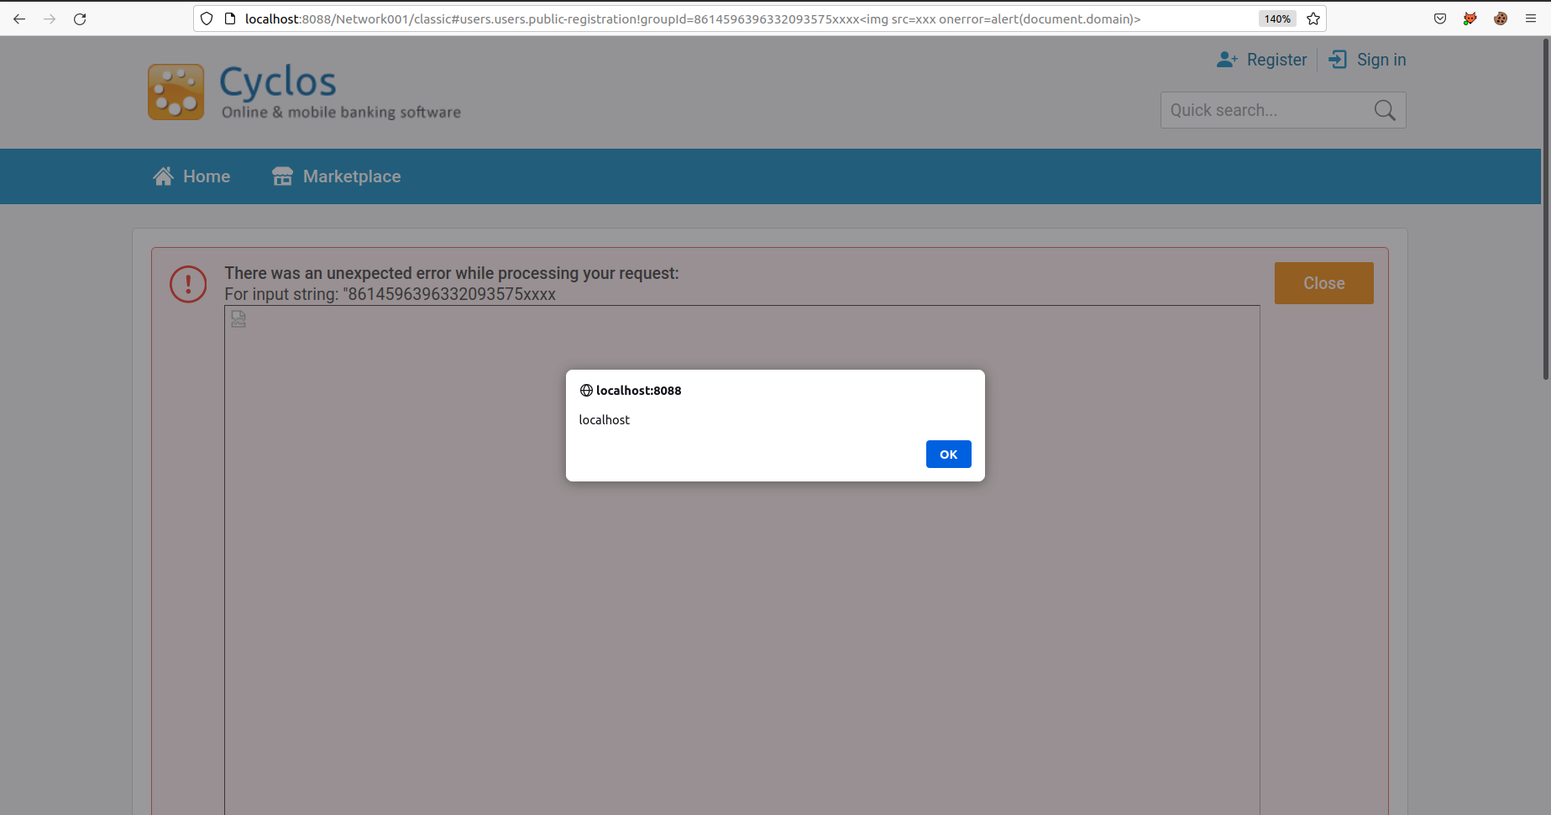Open the Register link
The image size is (1551, 815).
[1262, 60]
